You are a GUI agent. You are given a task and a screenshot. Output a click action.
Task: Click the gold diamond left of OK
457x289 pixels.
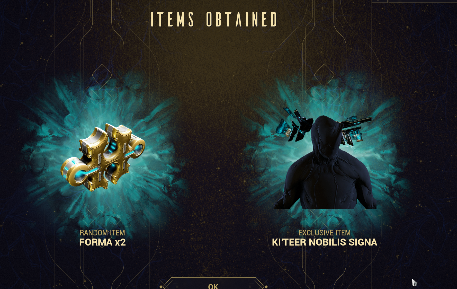click(x=161, y=287)
